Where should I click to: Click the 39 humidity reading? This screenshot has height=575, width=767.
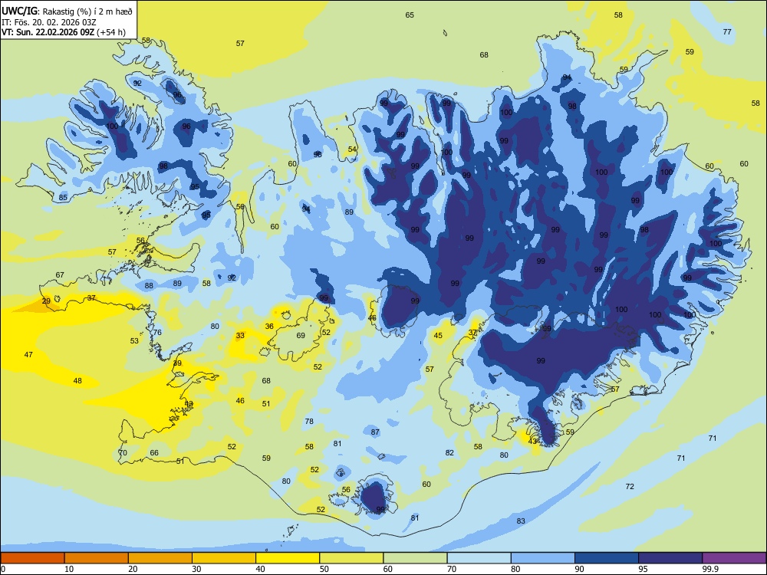point(177,363)
